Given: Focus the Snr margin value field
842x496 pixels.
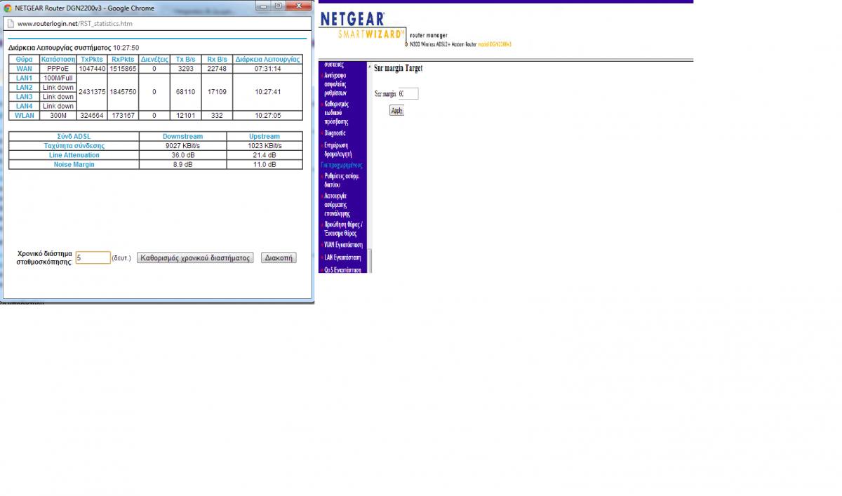Looking at the screenshot, I should pyautogui.click(x=408, y=93).
